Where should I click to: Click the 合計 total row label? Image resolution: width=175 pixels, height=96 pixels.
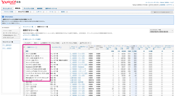pyautogui.click(x=27, y=51)
